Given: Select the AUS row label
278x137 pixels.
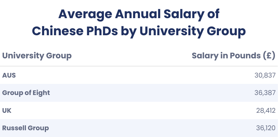Looking at the screenshot, I should [9, 75].
